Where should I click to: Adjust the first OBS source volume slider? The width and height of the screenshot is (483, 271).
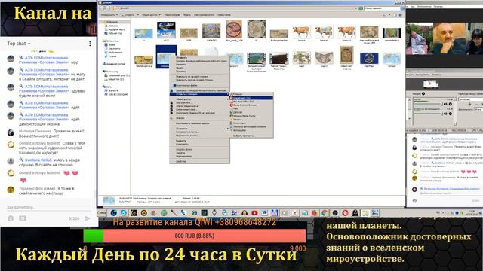[x=428, y=104]
